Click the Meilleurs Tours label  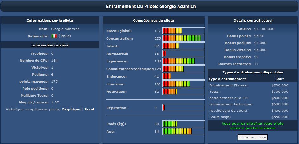(35, 96)
